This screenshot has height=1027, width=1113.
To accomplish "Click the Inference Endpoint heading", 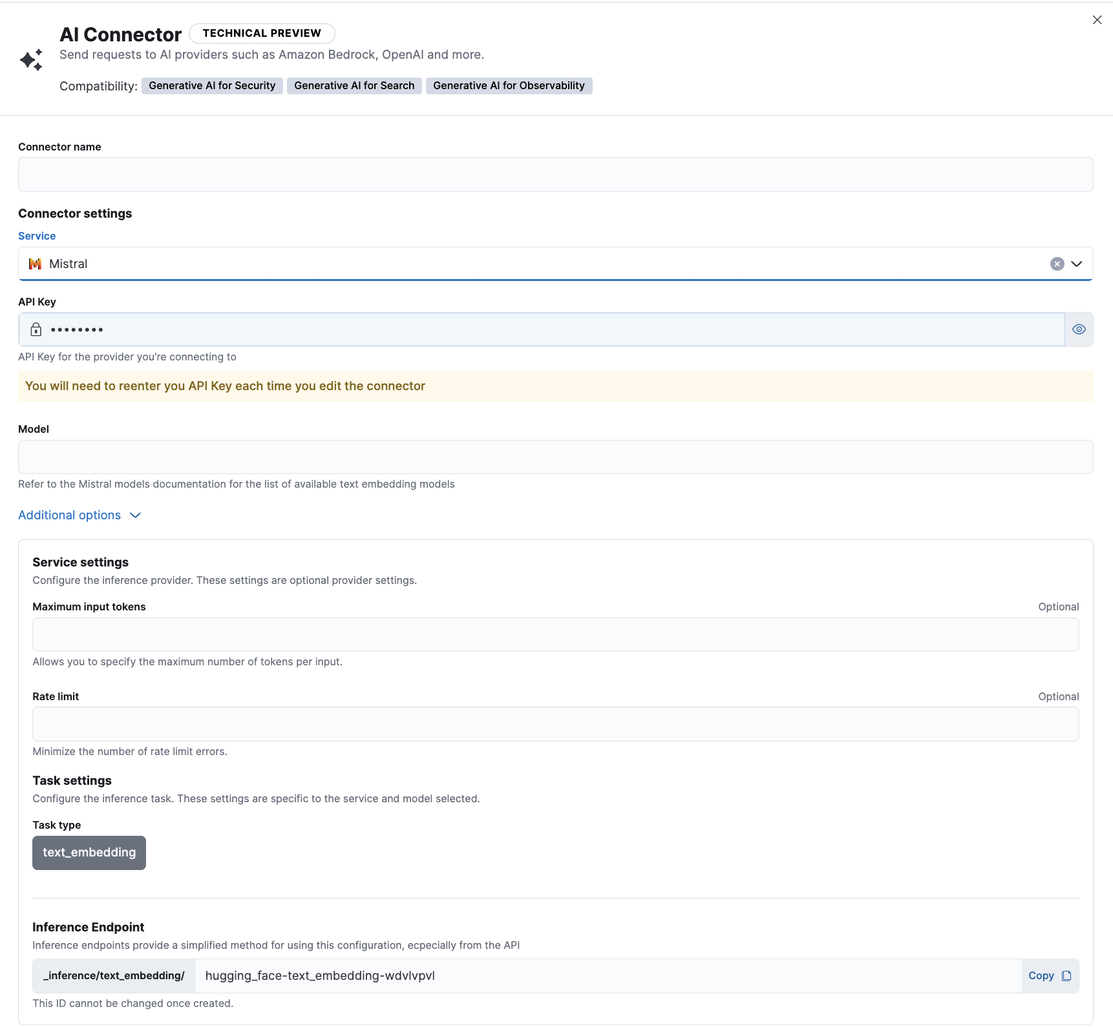I will click(x=89, y=928).
